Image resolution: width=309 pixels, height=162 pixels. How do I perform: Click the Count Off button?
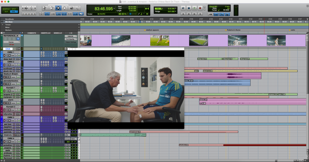pyautogui.click(x=213, y=7)
